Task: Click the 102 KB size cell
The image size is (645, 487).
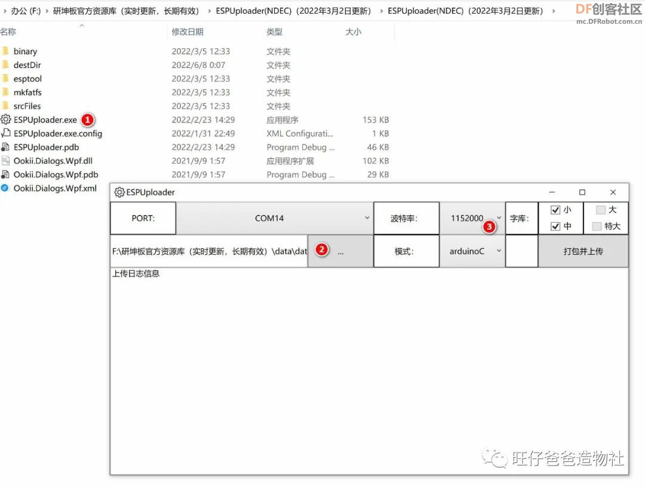Action: coord(376,161)
